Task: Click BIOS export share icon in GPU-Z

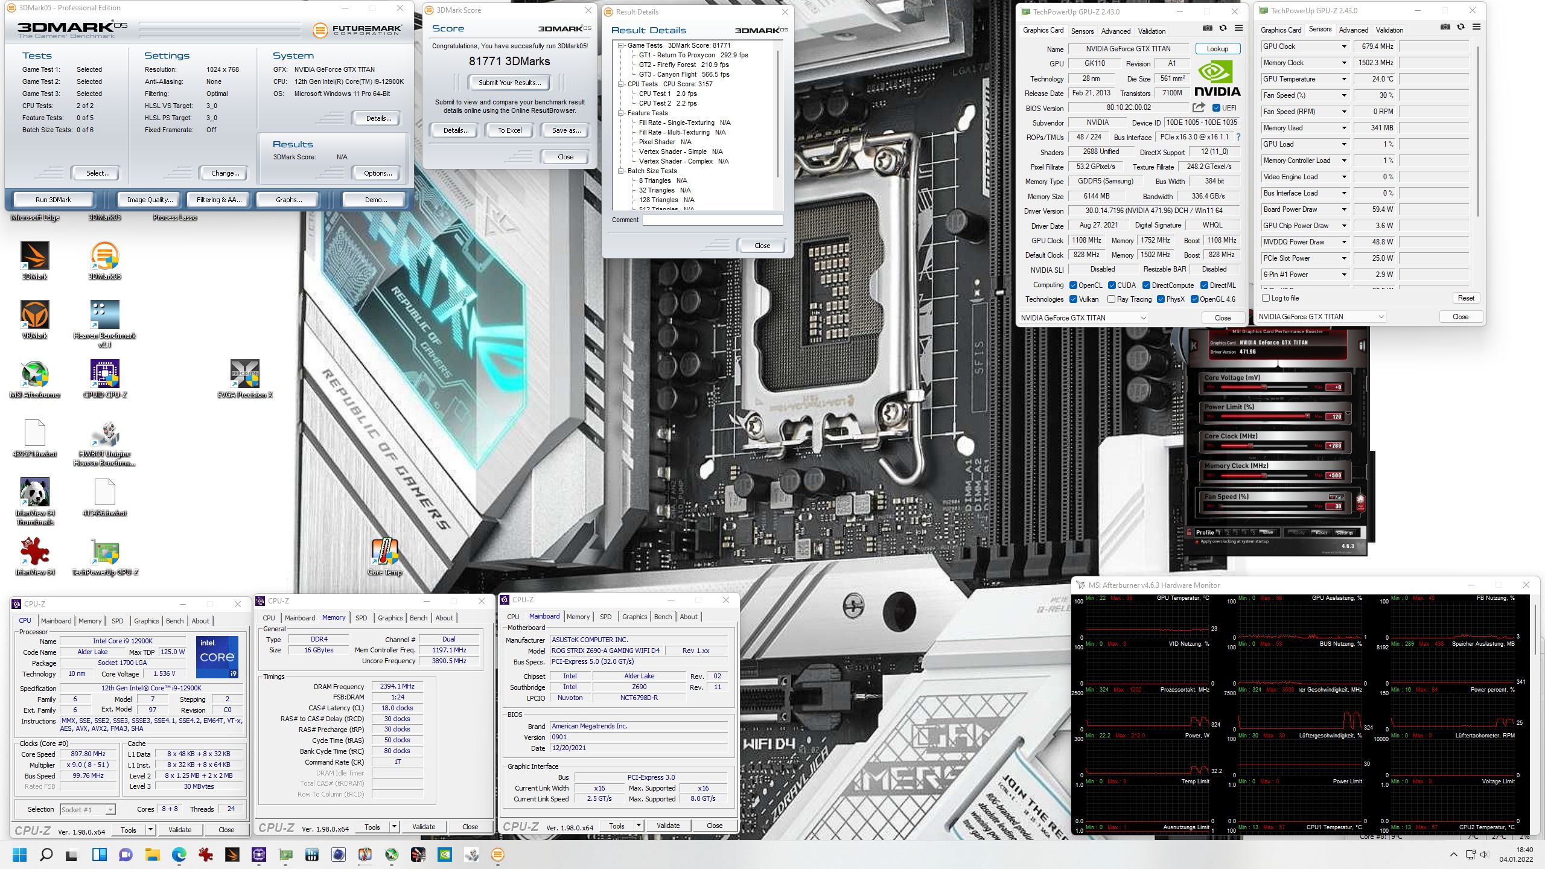Action: point(1199,107)
